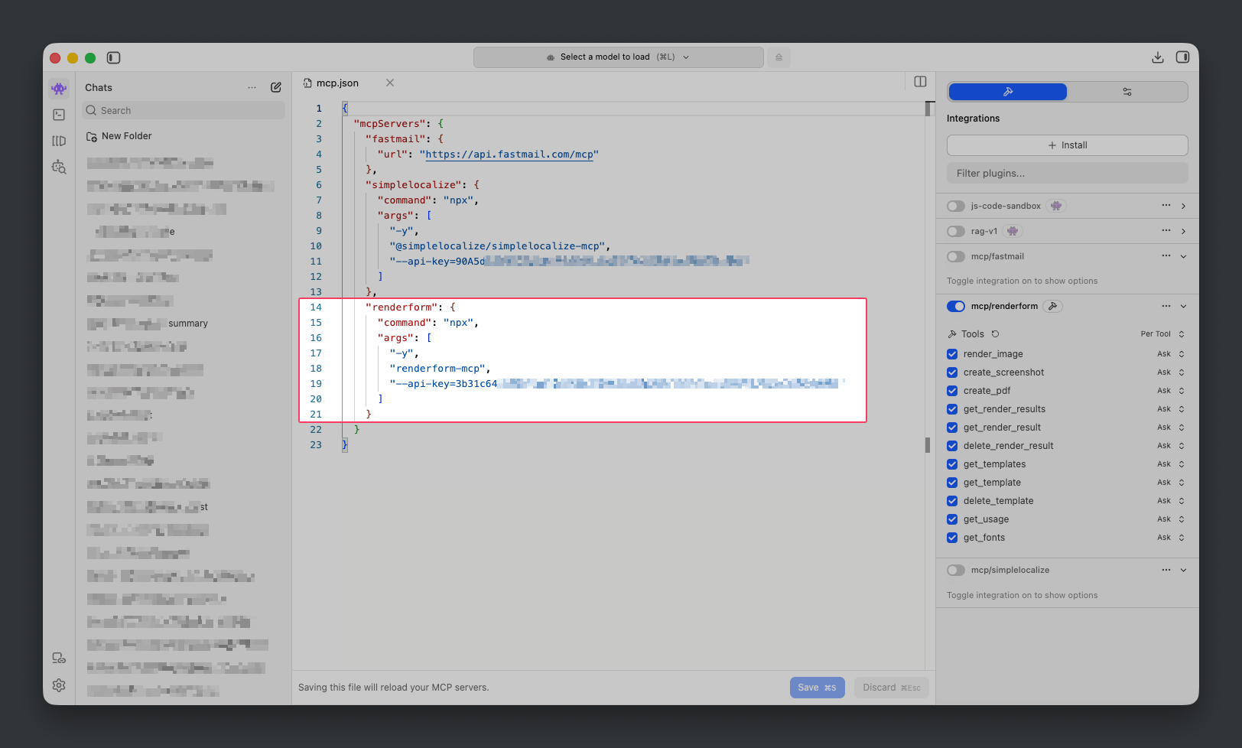Click the chats Search field
Screen dimensions: 1242x748
click(x=184, y=111)
